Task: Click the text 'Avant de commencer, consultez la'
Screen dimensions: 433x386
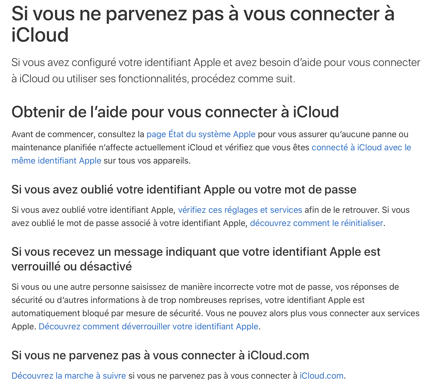Action: pyautogui.click(x=78, y=134)
